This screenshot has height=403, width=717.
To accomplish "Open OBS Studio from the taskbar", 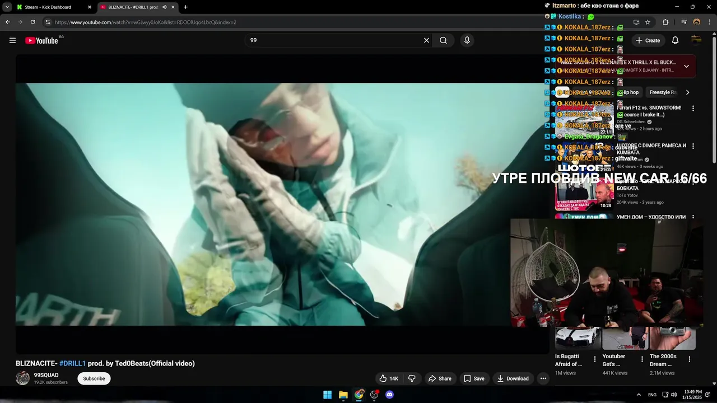I will coord(374,395).
